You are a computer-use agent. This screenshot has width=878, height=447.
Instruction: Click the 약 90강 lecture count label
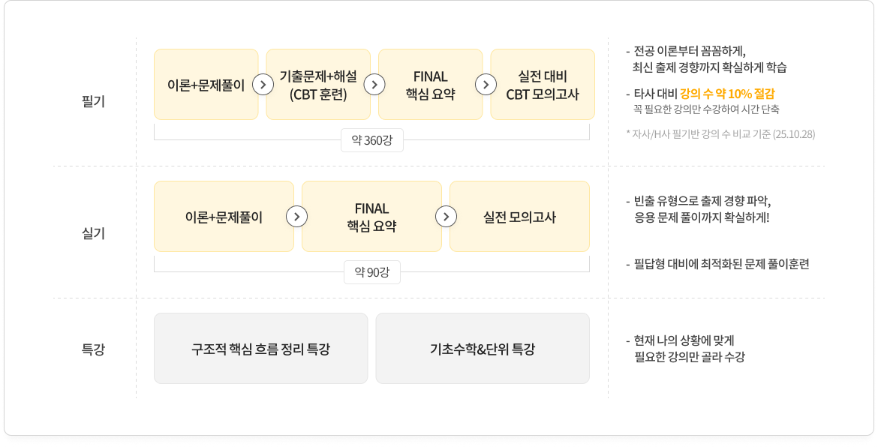(x=372, y=271)
